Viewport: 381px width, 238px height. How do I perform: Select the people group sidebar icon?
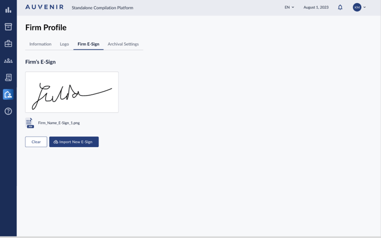pyautogui.click(x=8, y=60)
